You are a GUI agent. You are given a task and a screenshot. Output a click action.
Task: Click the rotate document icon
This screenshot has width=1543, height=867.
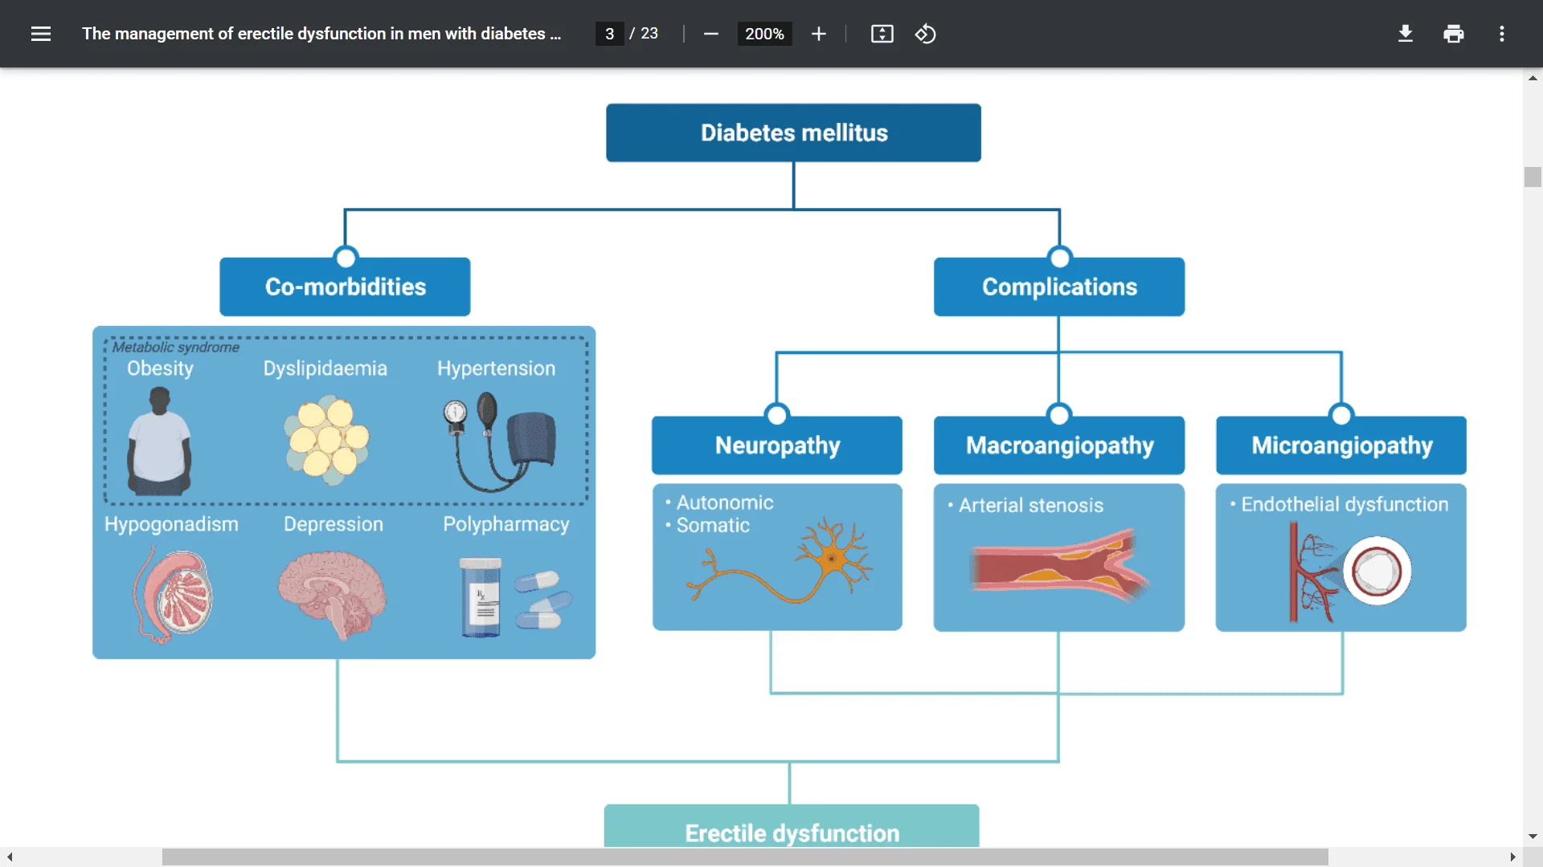coord(927,33)
